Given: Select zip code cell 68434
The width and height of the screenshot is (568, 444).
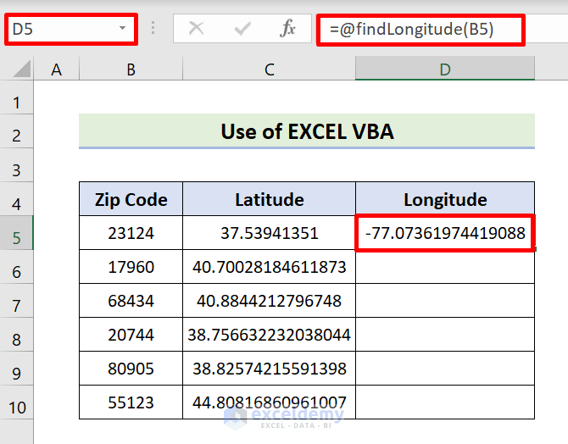Looking at the screenshot, I should coord(131,301).
